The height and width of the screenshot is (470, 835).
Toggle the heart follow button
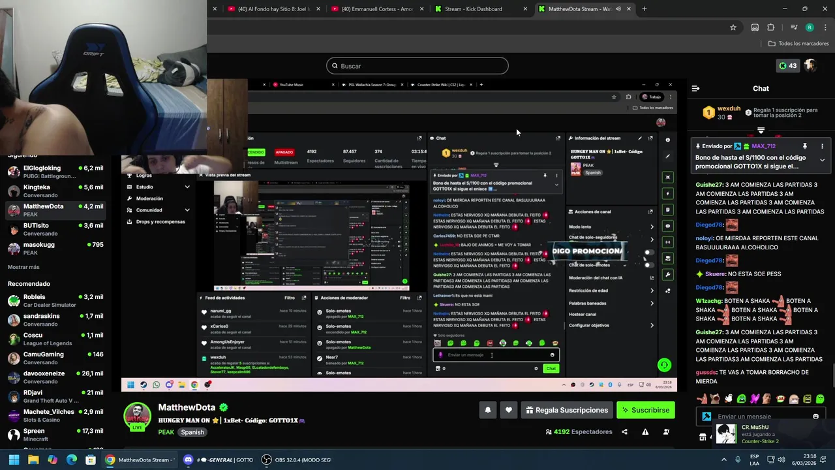pyautogui.click(x=509, y=410)
